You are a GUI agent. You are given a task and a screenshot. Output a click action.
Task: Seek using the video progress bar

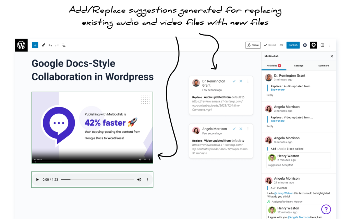[x=92, y=162]
